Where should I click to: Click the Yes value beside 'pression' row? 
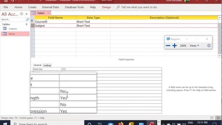click(x=63, y=111)
